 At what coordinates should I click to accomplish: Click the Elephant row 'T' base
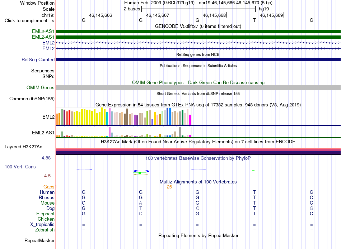pos(254,214)
